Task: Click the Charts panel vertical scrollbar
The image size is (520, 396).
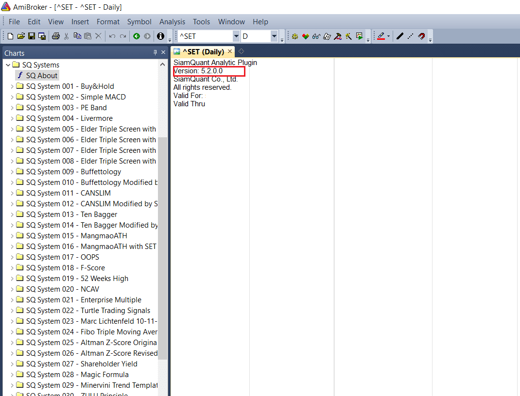Action: pyautogui.click(x=163, y=243)
